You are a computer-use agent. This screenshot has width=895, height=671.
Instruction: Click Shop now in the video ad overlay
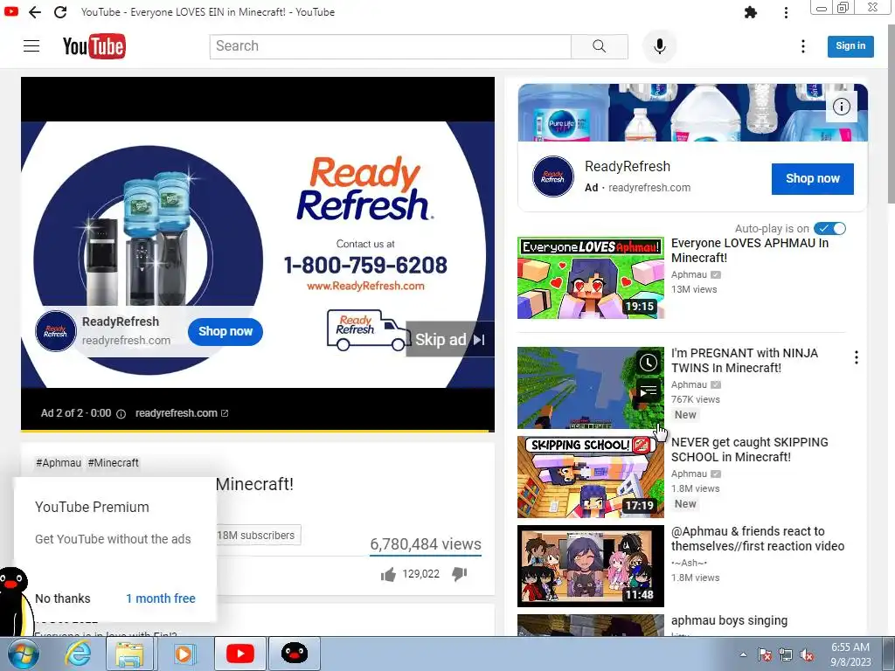(225, 331)
